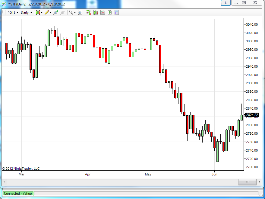The height and width of the screenshot is (199, 265).
Task: Click the scroll right arrow on horizontal scrollbar
Action: (x=260, y=182)
